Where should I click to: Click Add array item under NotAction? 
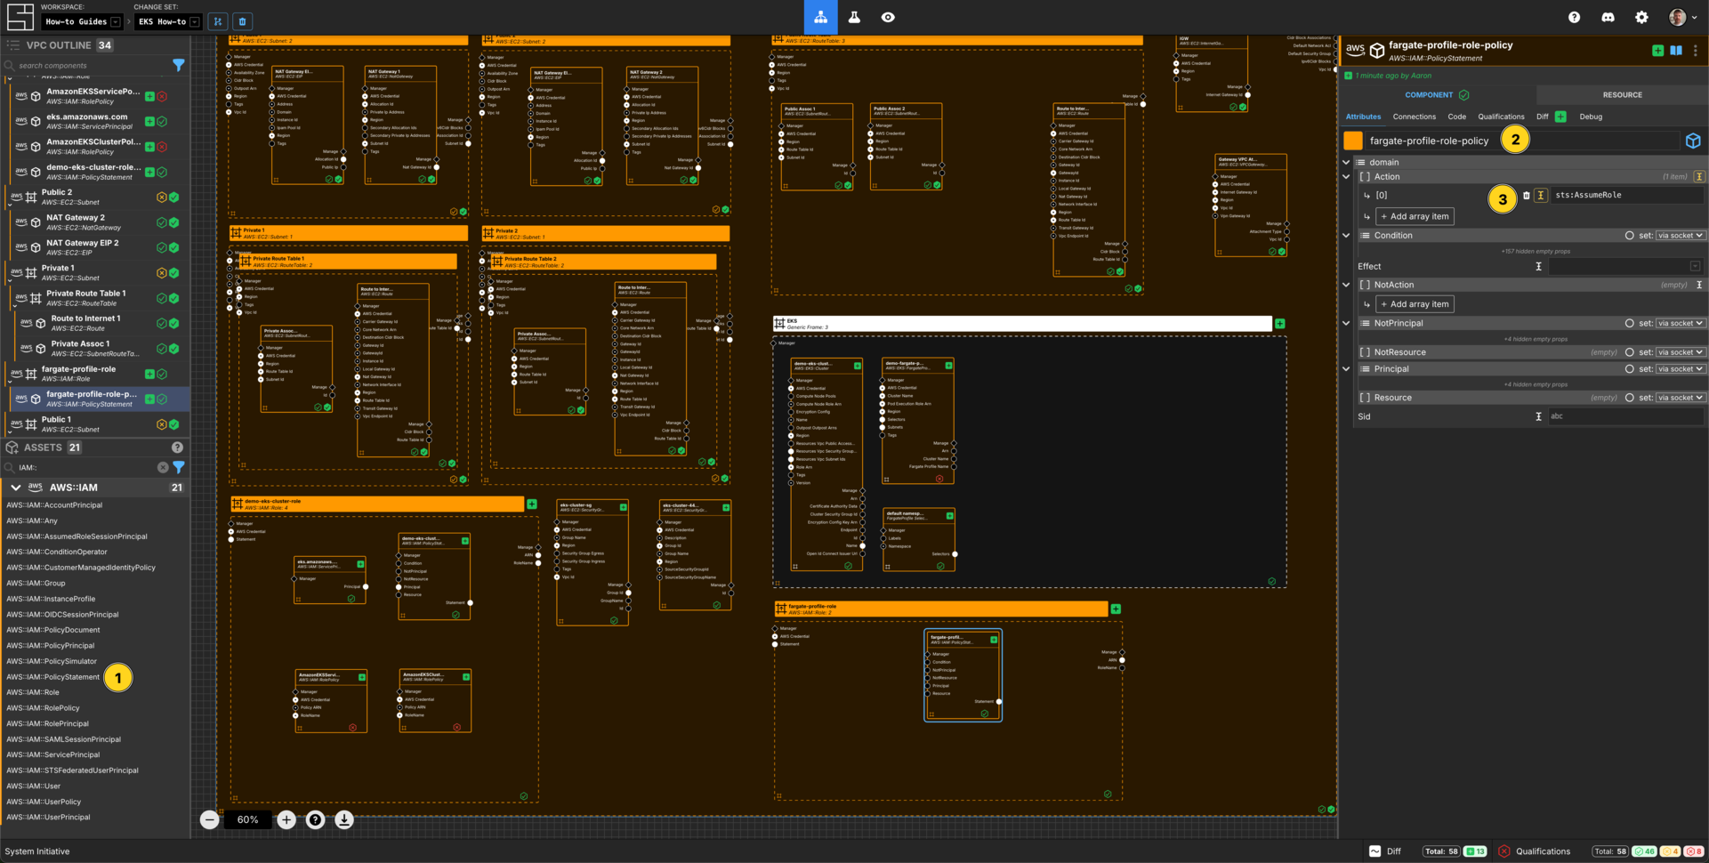point(1415,304)
